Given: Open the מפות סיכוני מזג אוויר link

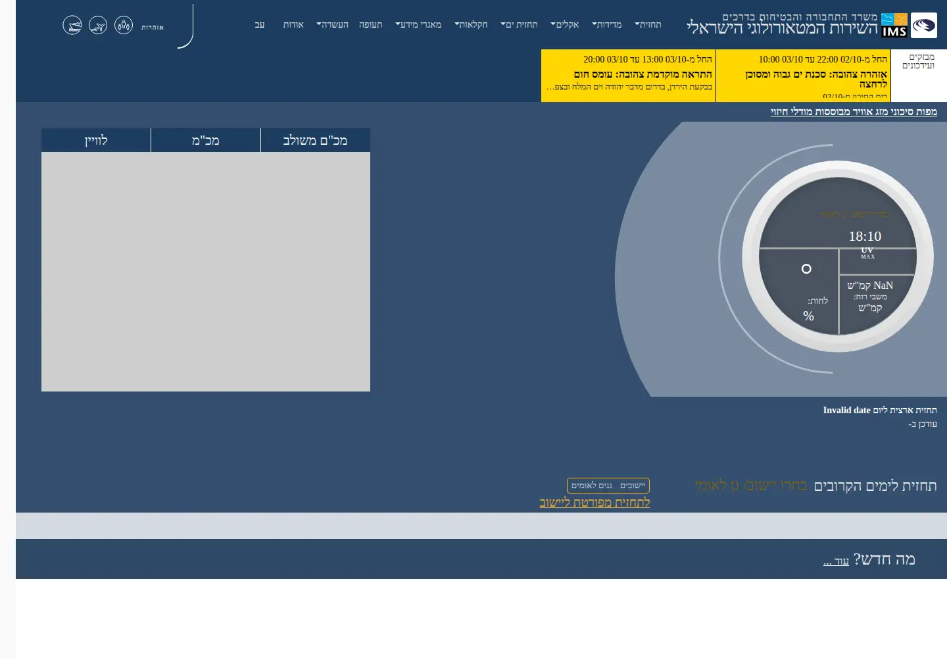Looking at the screenshot, I should (854, 112).
